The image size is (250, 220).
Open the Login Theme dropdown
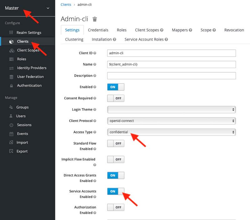coord(171,110)
